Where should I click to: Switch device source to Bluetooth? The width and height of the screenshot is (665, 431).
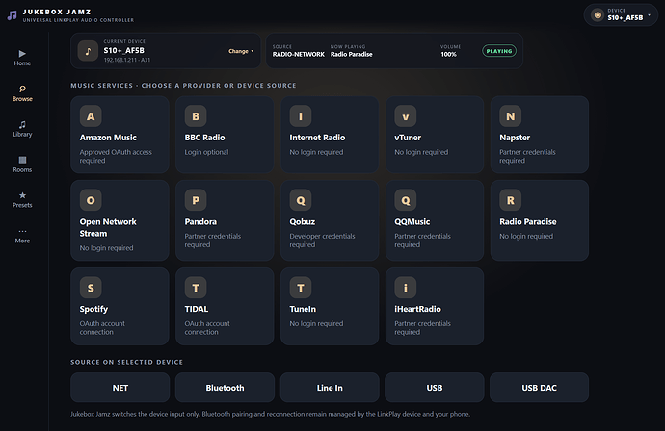pyautogui.click(x=225, y=388)
